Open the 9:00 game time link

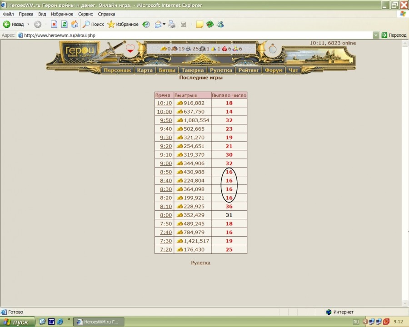tap(166, 163)
